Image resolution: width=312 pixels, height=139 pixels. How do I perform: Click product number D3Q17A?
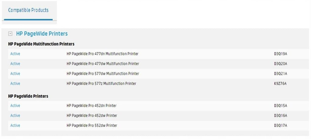pos(281,126)
